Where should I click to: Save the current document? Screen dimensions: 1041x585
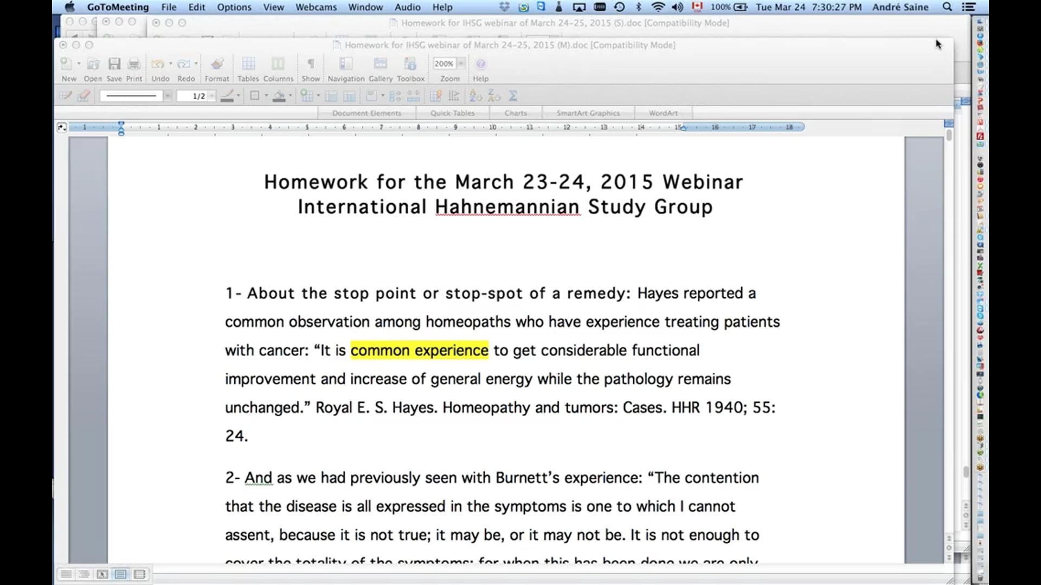tap(114, 64)
